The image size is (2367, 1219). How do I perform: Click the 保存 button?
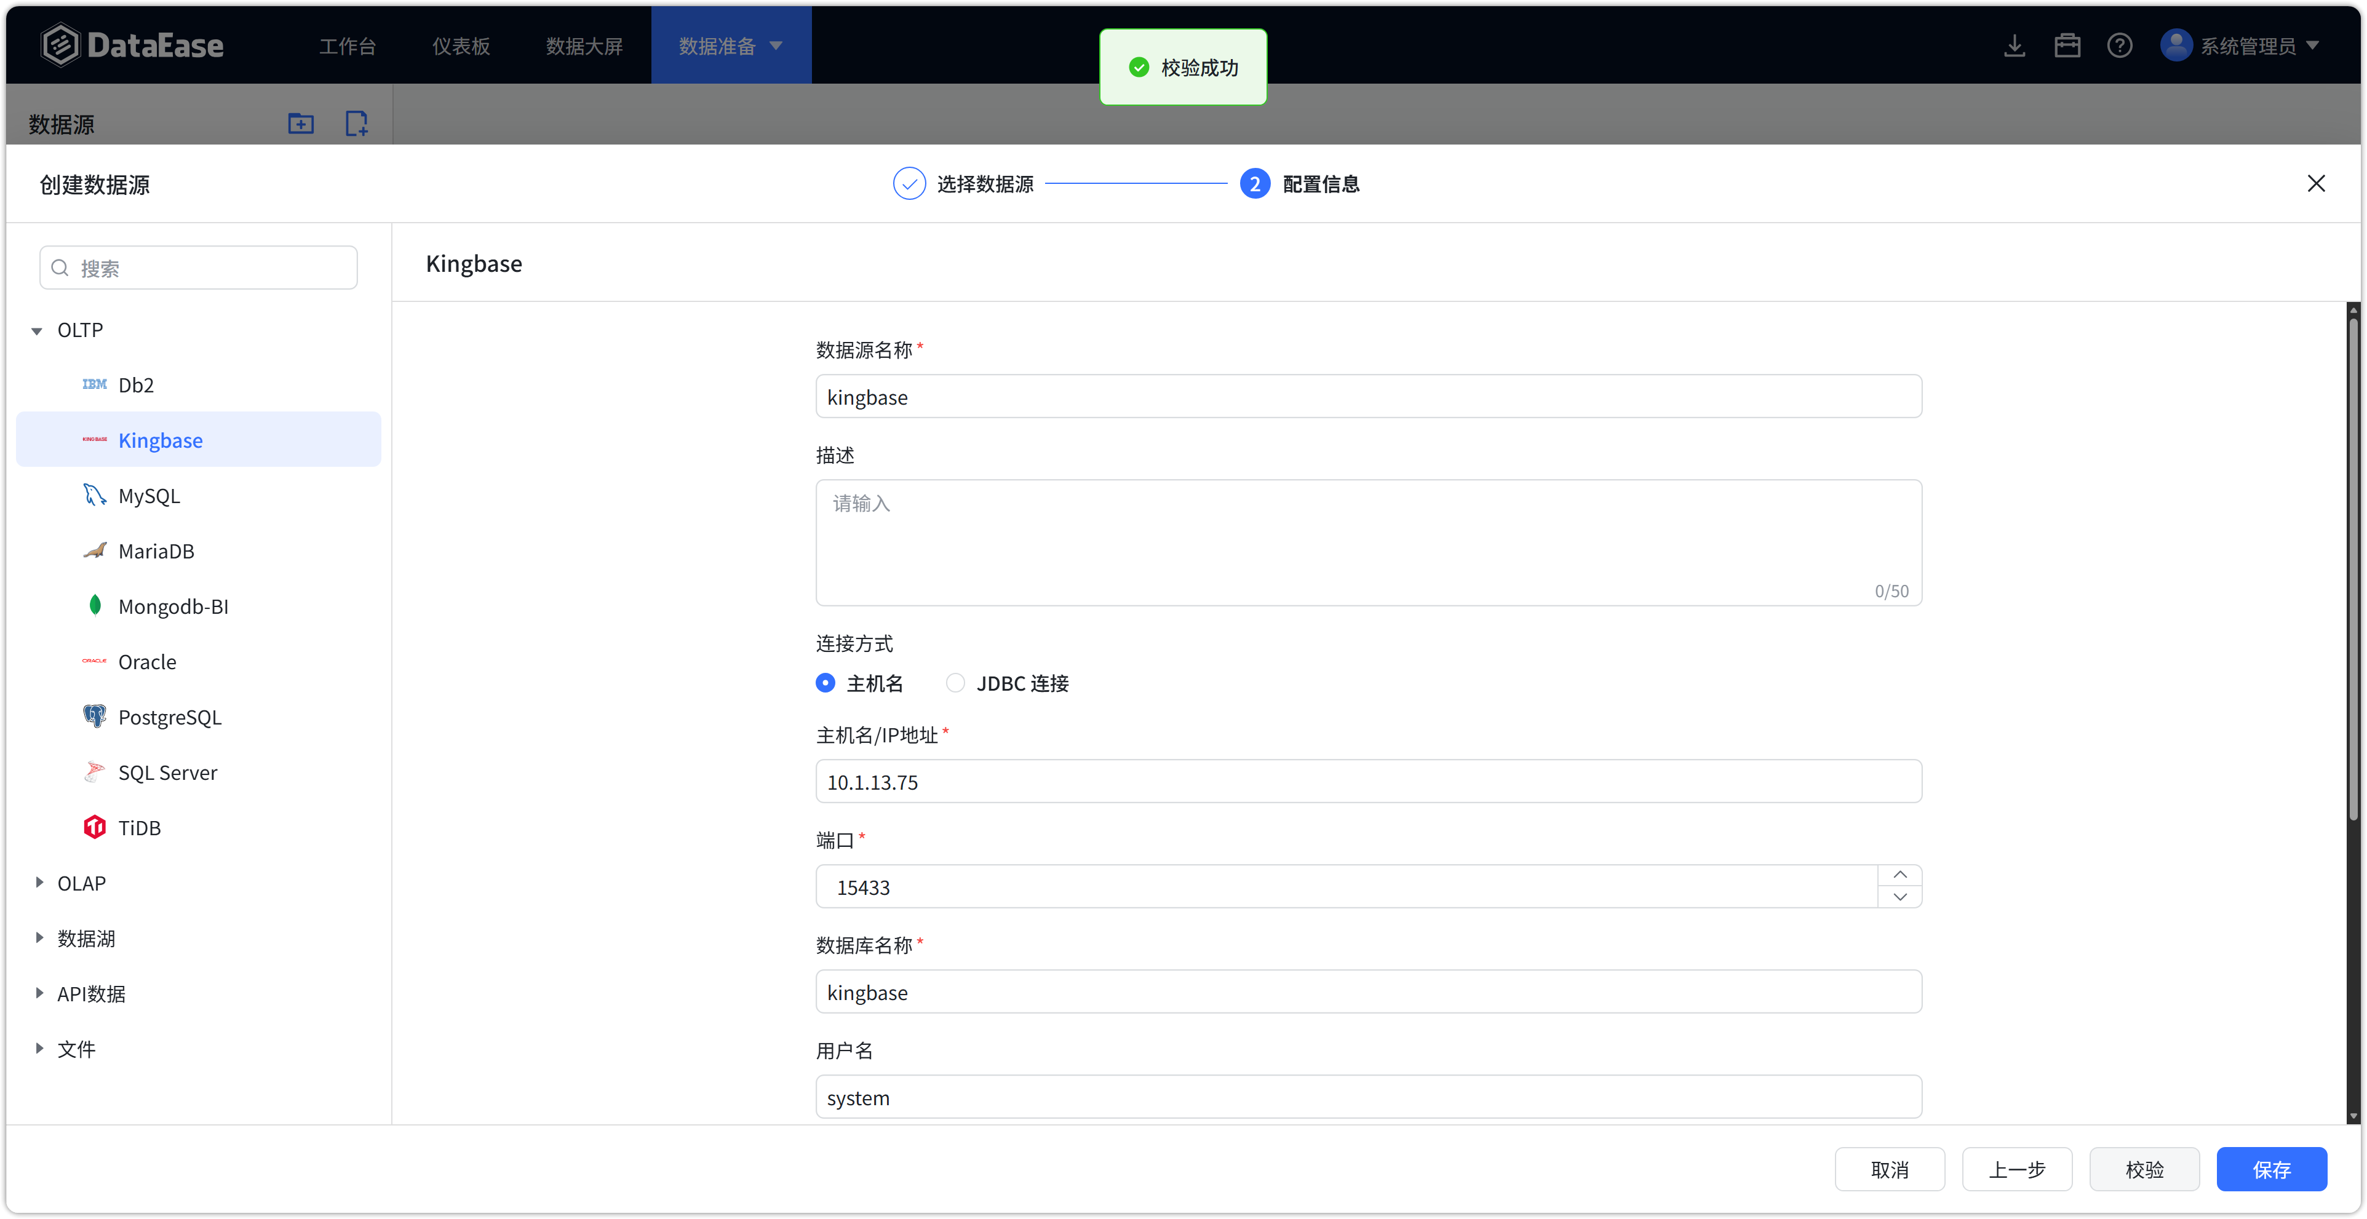(x=2272, y=1169)
